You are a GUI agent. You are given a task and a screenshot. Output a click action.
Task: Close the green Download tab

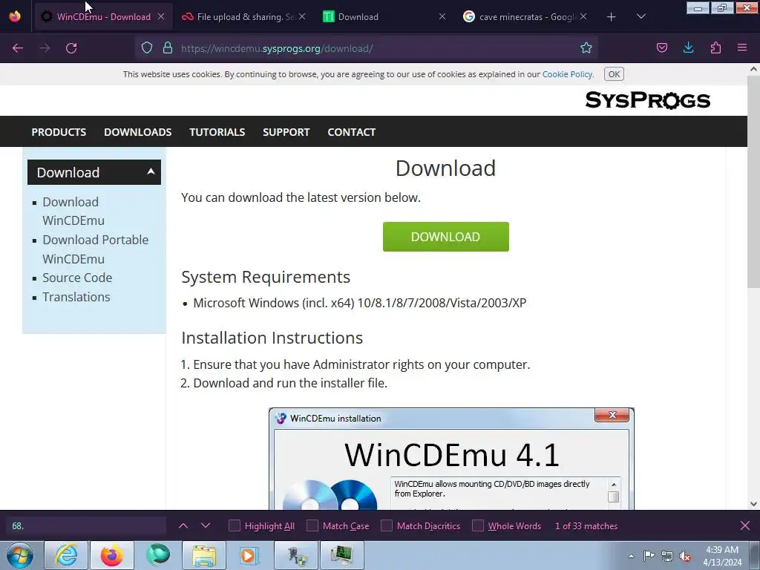coord(442,17)
